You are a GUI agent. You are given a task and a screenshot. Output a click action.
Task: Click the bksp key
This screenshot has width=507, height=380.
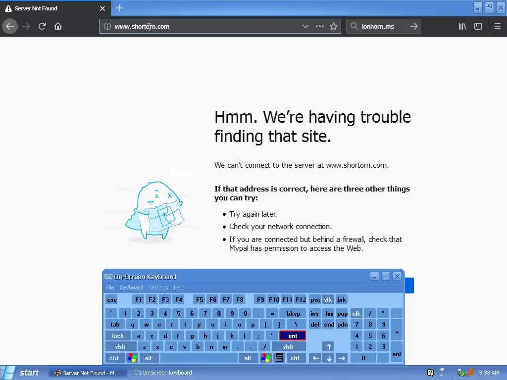click(293, 313)
